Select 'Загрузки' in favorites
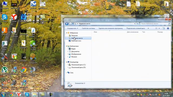Viewport: 173px width, 97px height. tap(74, 36)
